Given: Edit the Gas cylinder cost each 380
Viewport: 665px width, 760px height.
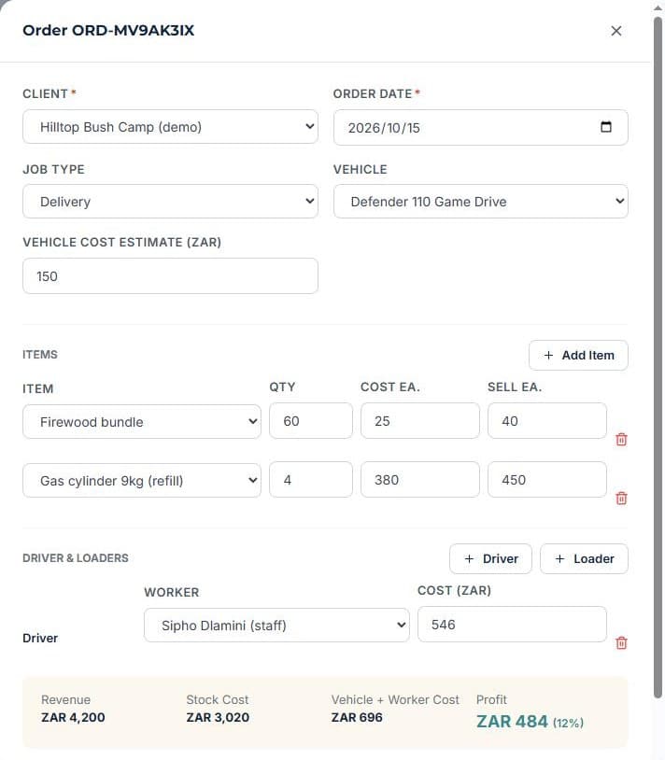Looking at the screenshot, I should click(x=419, y=479).
